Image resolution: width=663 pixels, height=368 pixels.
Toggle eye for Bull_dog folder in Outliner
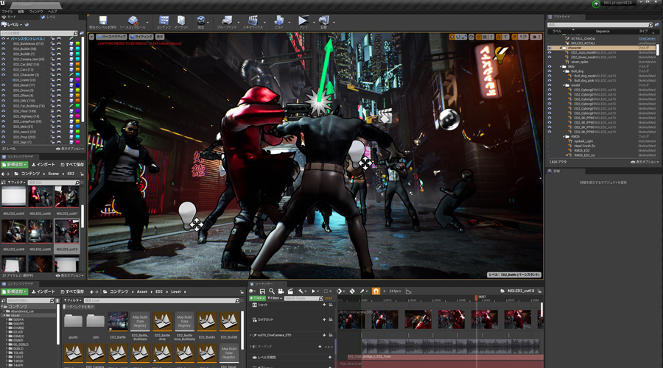point(550,71)
